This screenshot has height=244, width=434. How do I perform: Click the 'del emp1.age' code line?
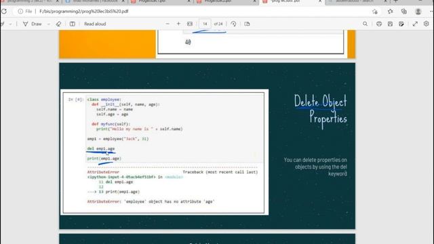point(101,148)
